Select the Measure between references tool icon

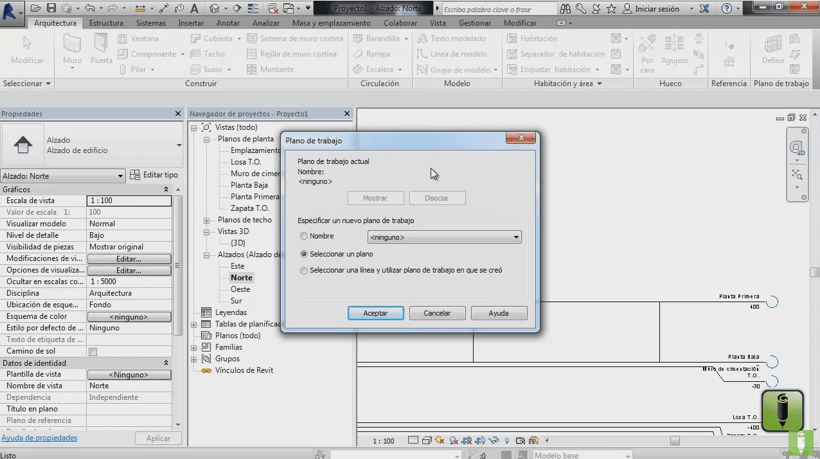141,8
